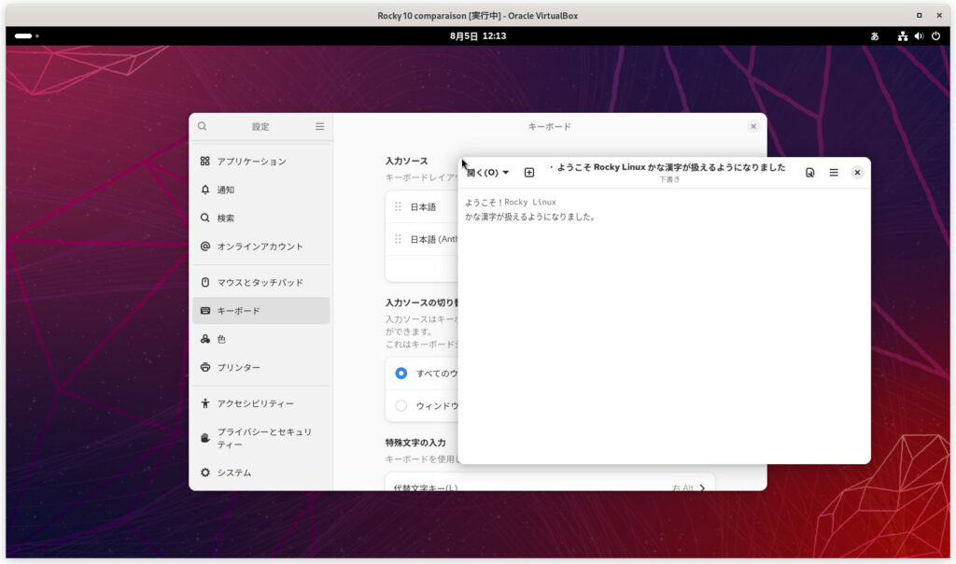The width and height of the screenshot is (956, 564).
Task: Click in the text editor document area
Action: pos(664,326)
